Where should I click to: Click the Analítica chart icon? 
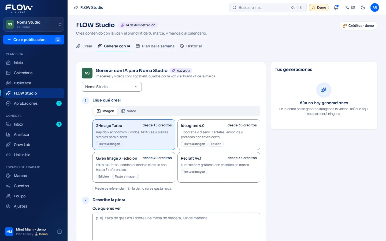[8, 134]
